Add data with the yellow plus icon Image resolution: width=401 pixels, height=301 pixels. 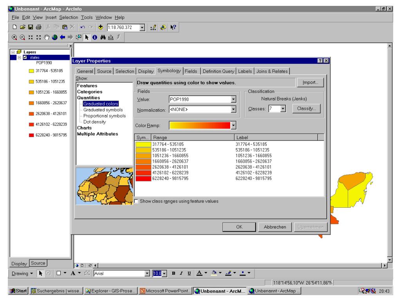point(101,27)
